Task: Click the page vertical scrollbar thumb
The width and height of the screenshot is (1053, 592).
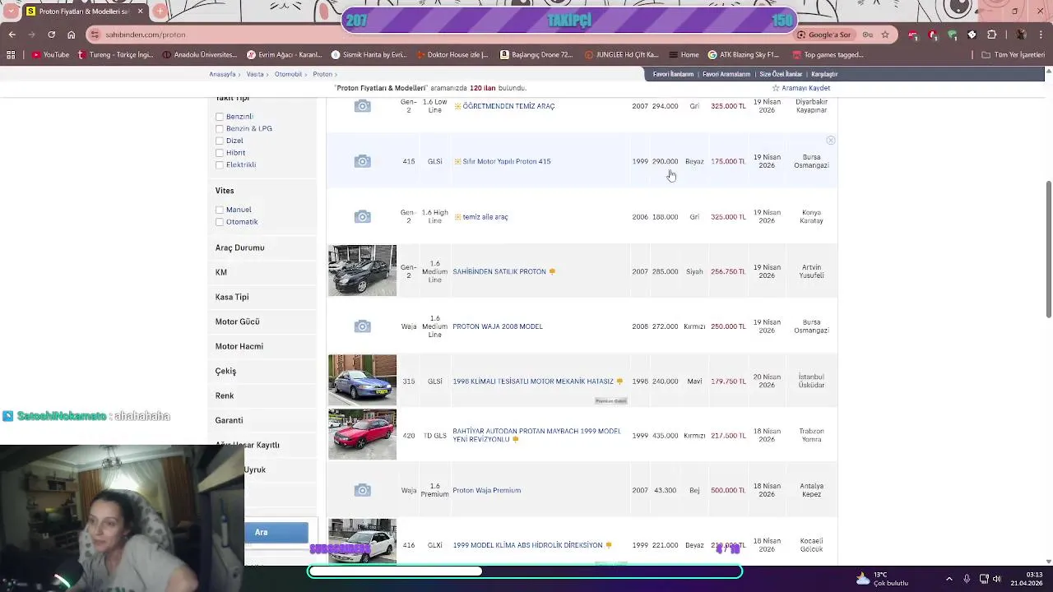Action: (x=1048, y=248)
